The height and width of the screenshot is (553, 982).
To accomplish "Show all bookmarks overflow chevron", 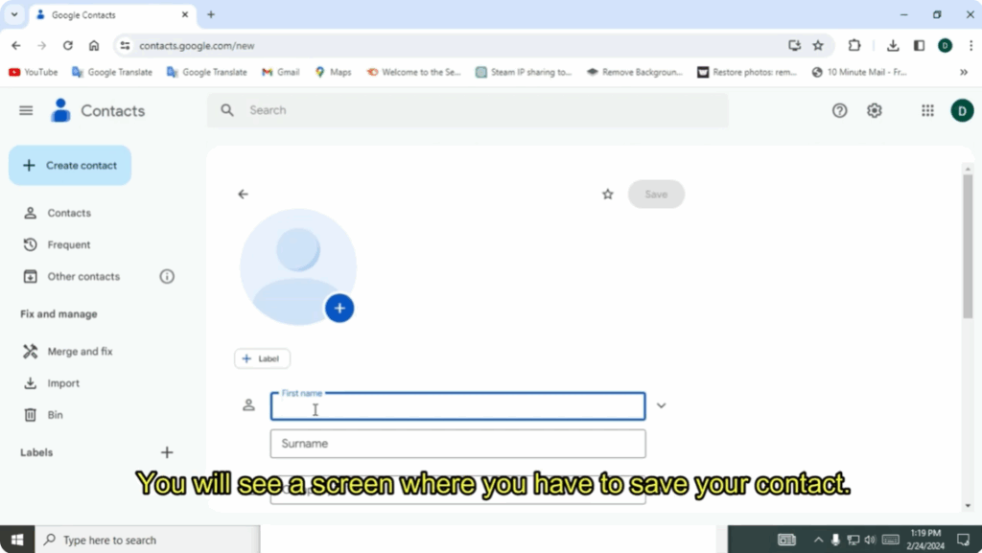I will (964, 72).
